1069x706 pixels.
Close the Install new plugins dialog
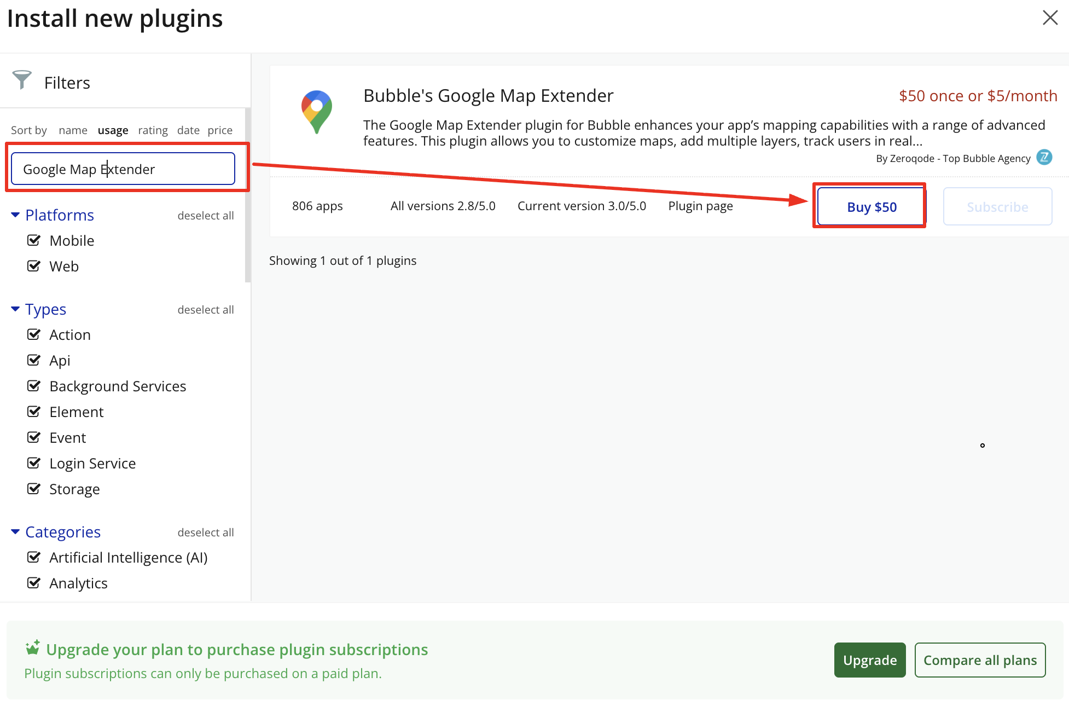(1050, 18)
